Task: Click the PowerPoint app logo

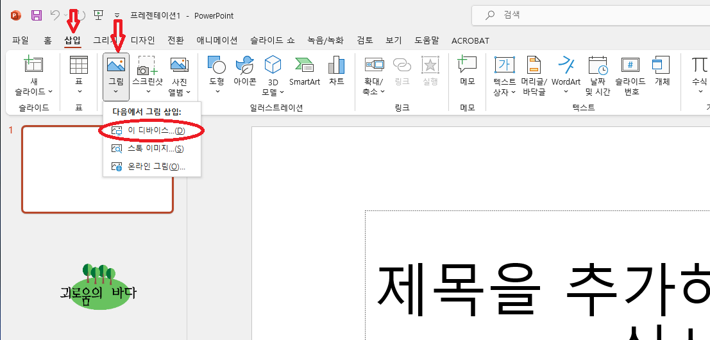Action: tap(16, 15)
